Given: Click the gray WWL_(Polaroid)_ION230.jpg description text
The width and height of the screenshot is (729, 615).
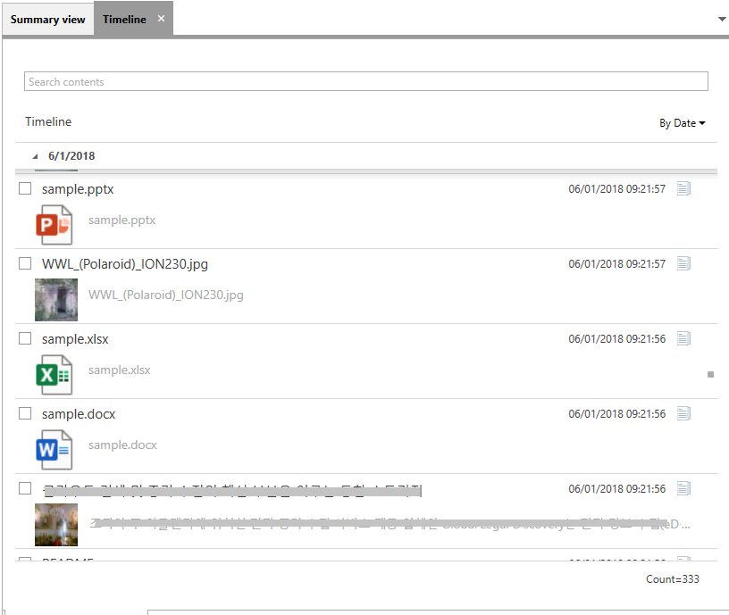Looking at the screenshot, I should tap(166, 295).
